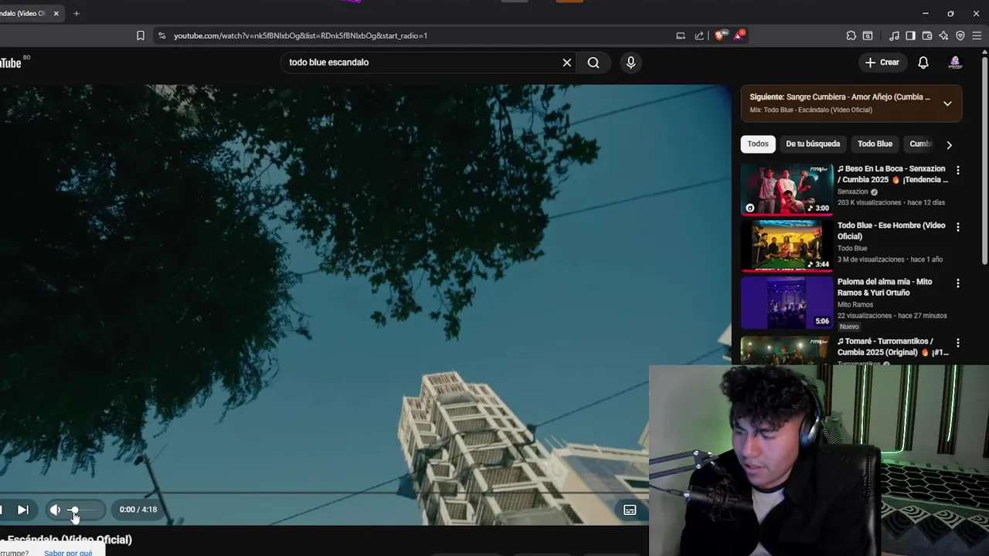Image resolution: width=989 pixels, height=556 pixels.
Task: Select the 'De tu búsqueda' chip
Action: (x=813, y=144)
